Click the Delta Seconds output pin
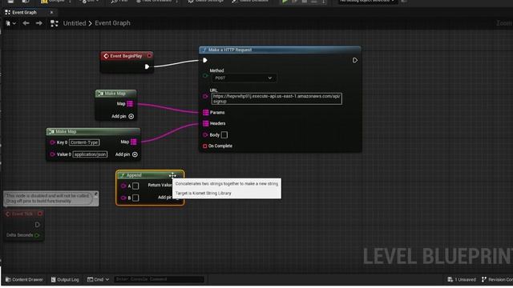The image size is (513, 288). pyautogui.click(x=37, y=235)
